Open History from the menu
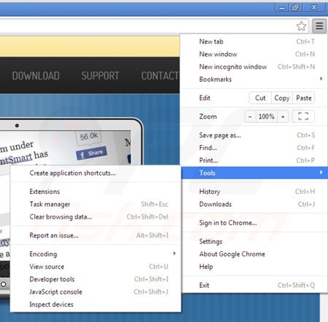This screenshot has height=322, width=328. click(254, 192)
